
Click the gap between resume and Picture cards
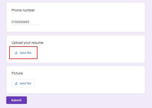point(76,64)
